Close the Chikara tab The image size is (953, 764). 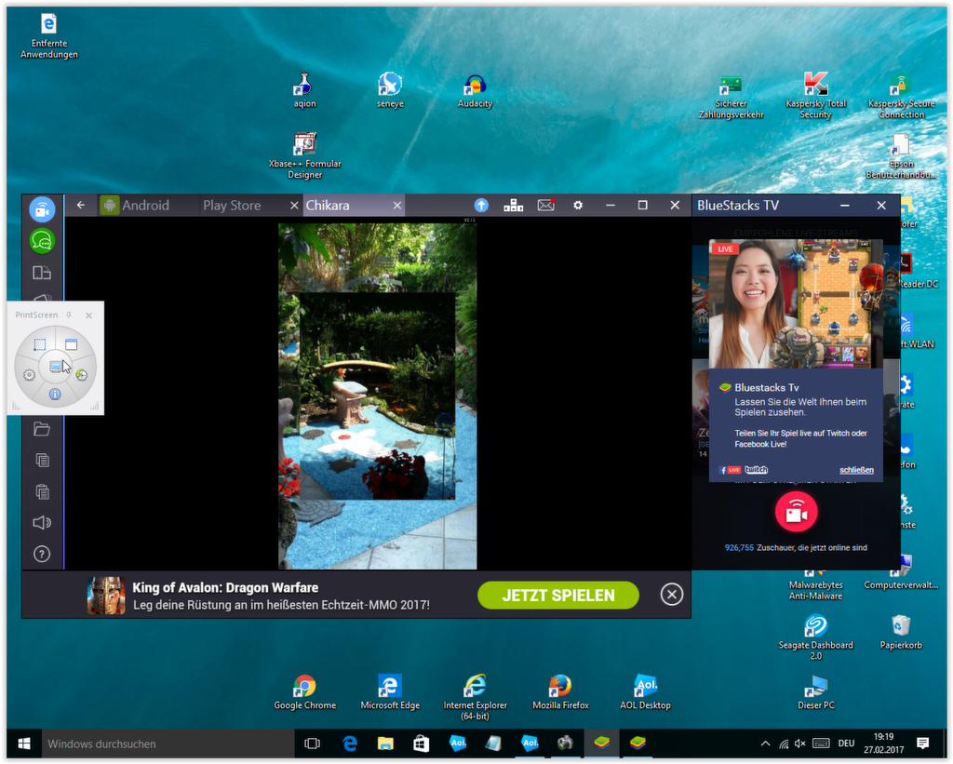point(397,205)
